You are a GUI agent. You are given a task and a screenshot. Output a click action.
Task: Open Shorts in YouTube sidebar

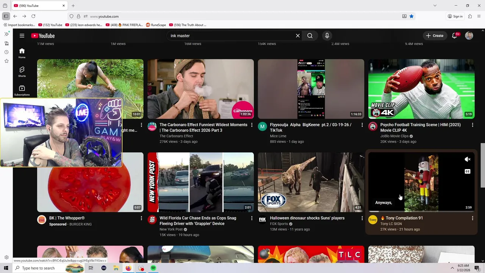22,72
